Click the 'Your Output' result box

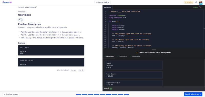(134, 75)
